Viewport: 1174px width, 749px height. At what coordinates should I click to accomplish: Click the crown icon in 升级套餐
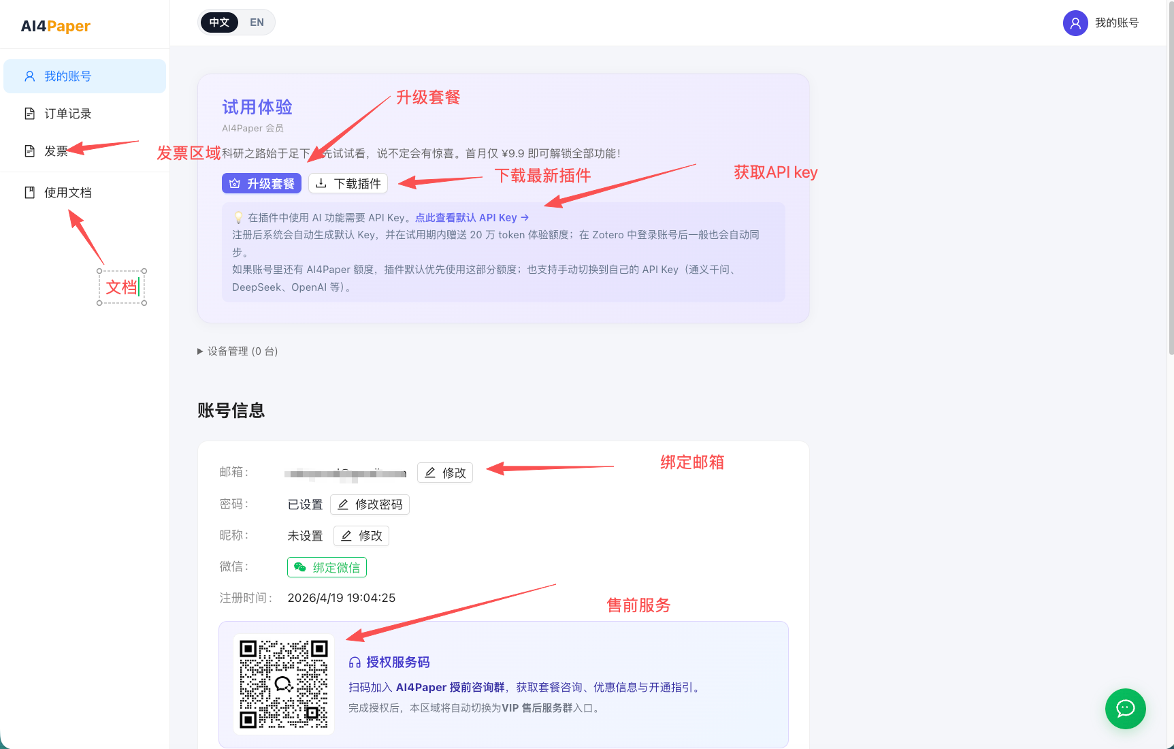(235, 183)
